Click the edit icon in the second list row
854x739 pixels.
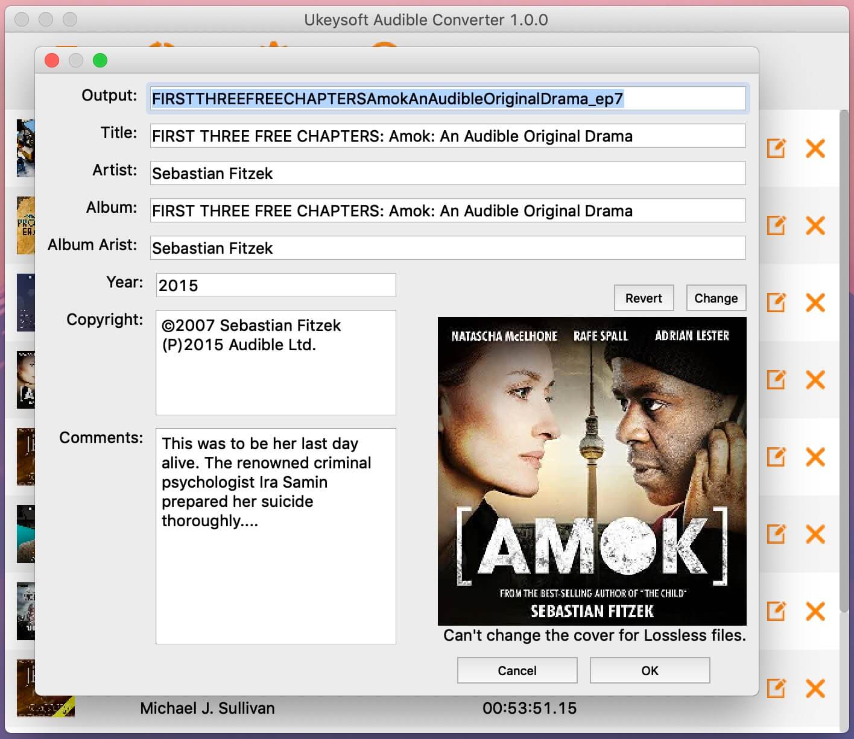(776, 225)
